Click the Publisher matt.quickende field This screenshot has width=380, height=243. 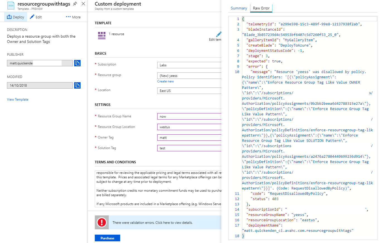(x=40, y=63)
